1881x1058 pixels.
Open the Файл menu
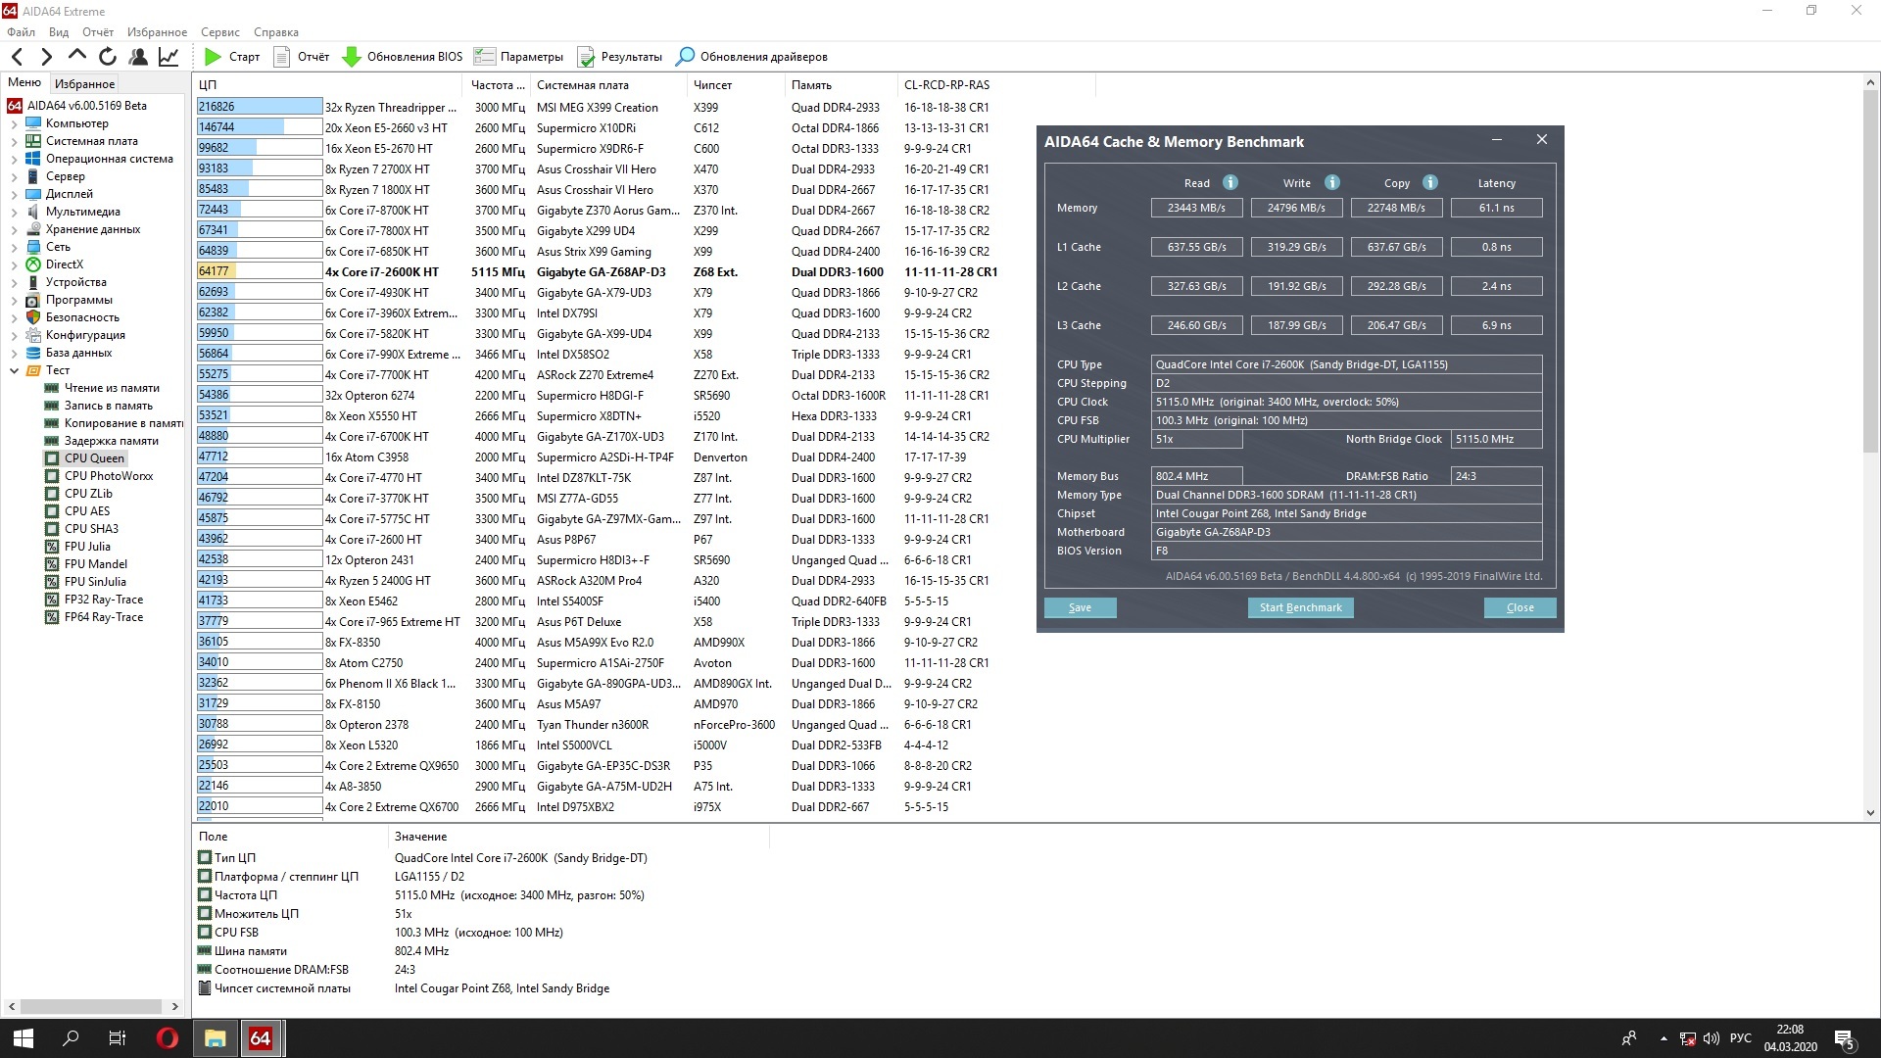(x=21, y=32)
